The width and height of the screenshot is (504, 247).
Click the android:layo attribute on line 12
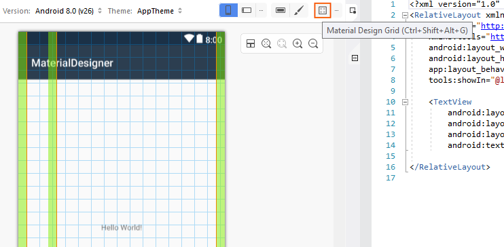[x=475, y=123]
